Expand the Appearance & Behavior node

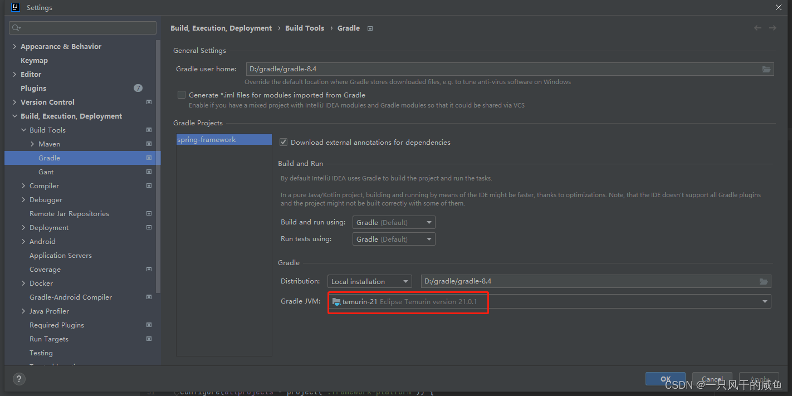coord(14,47)
